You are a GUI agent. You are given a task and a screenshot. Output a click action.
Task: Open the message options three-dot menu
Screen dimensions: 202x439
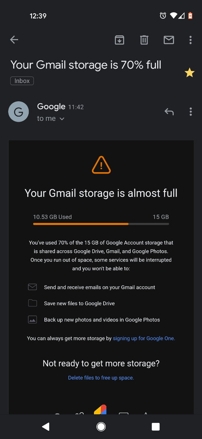click(191, 112)
